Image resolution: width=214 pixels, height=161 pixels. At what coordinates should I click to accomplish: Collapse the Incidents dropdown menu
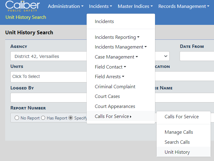pos(100,6)
